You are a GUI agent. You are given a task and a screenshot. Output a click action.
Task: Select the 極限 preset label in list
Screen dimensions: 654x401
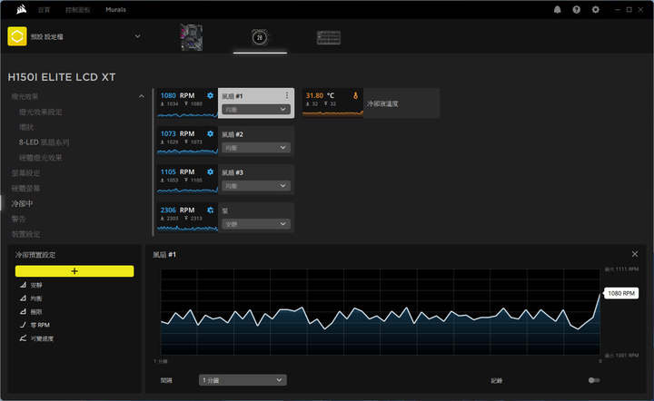[36, 312]
